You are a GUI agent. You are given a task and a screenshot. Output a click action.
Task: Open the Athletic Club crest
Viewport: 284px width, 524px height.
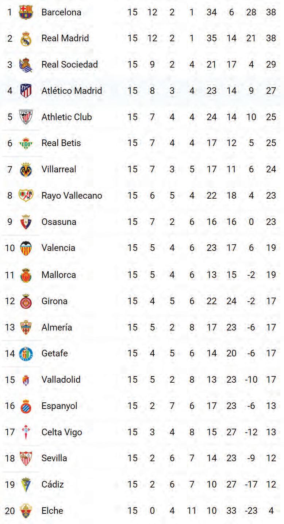[x=26, y=117]
